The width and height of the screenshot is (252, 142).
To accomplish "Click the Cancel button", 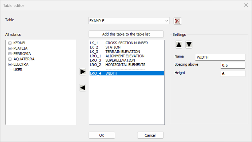I will (150, 135).
